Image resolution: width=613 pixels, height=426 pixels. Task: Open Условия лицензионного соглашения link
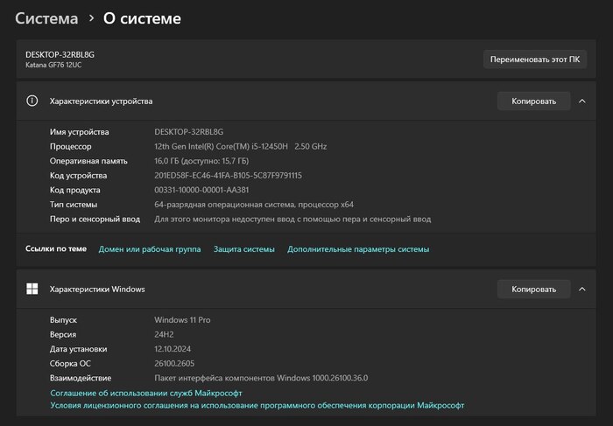[257, 406]
